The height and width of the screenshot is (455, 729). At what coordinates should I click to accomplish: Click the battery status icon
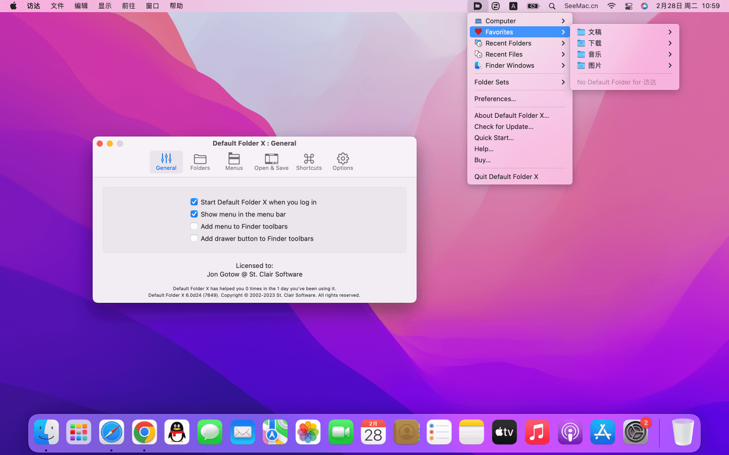[x=533, y=6]
